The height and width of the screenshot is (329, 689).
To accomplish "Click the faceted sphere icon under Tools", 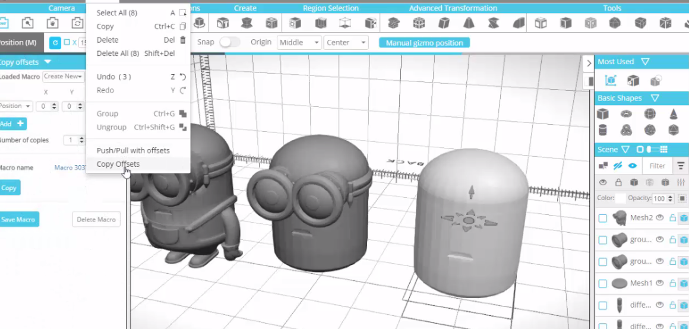I will point(615,23).
